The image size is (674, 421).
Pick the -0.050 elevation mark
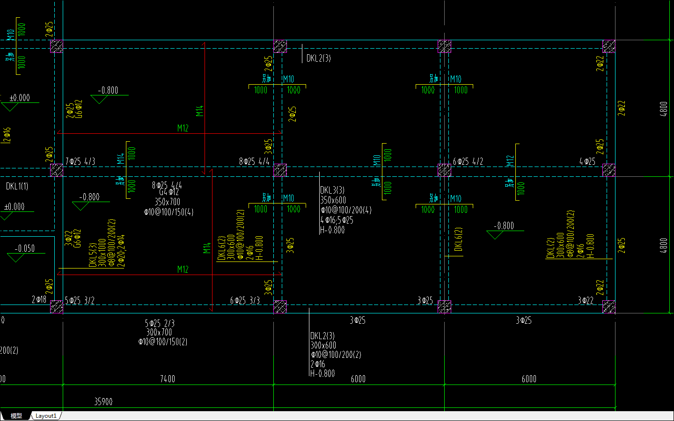(x=24, y=248)
